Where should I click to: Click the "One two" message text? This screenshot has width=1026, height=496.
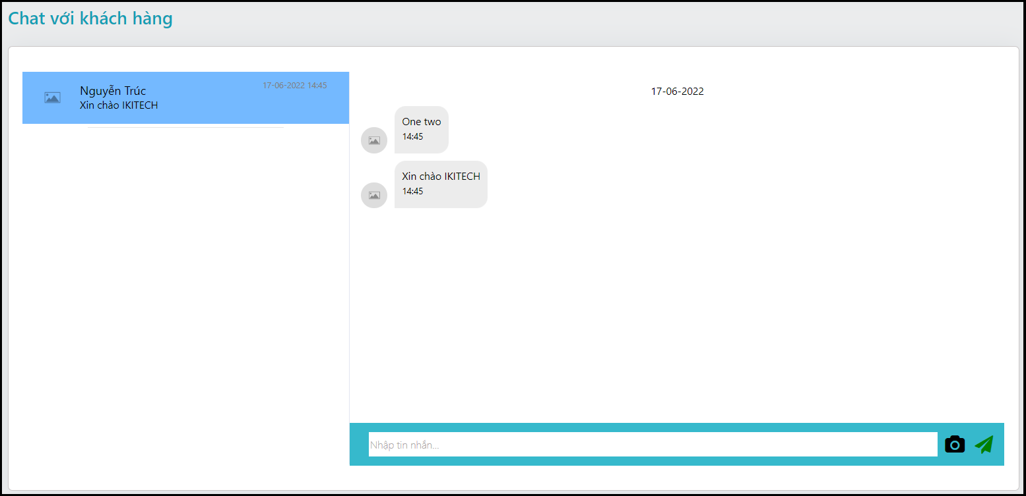pyautogui.click(x=422, y=122)
